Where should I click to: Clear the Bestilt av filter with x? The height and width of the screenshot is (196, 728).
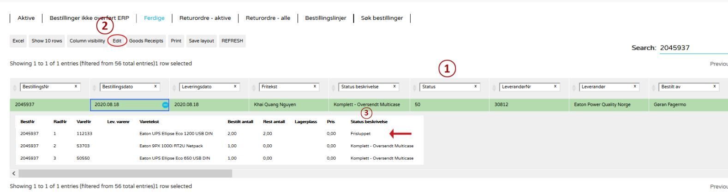pyautogui.click(x=714, y=87)
